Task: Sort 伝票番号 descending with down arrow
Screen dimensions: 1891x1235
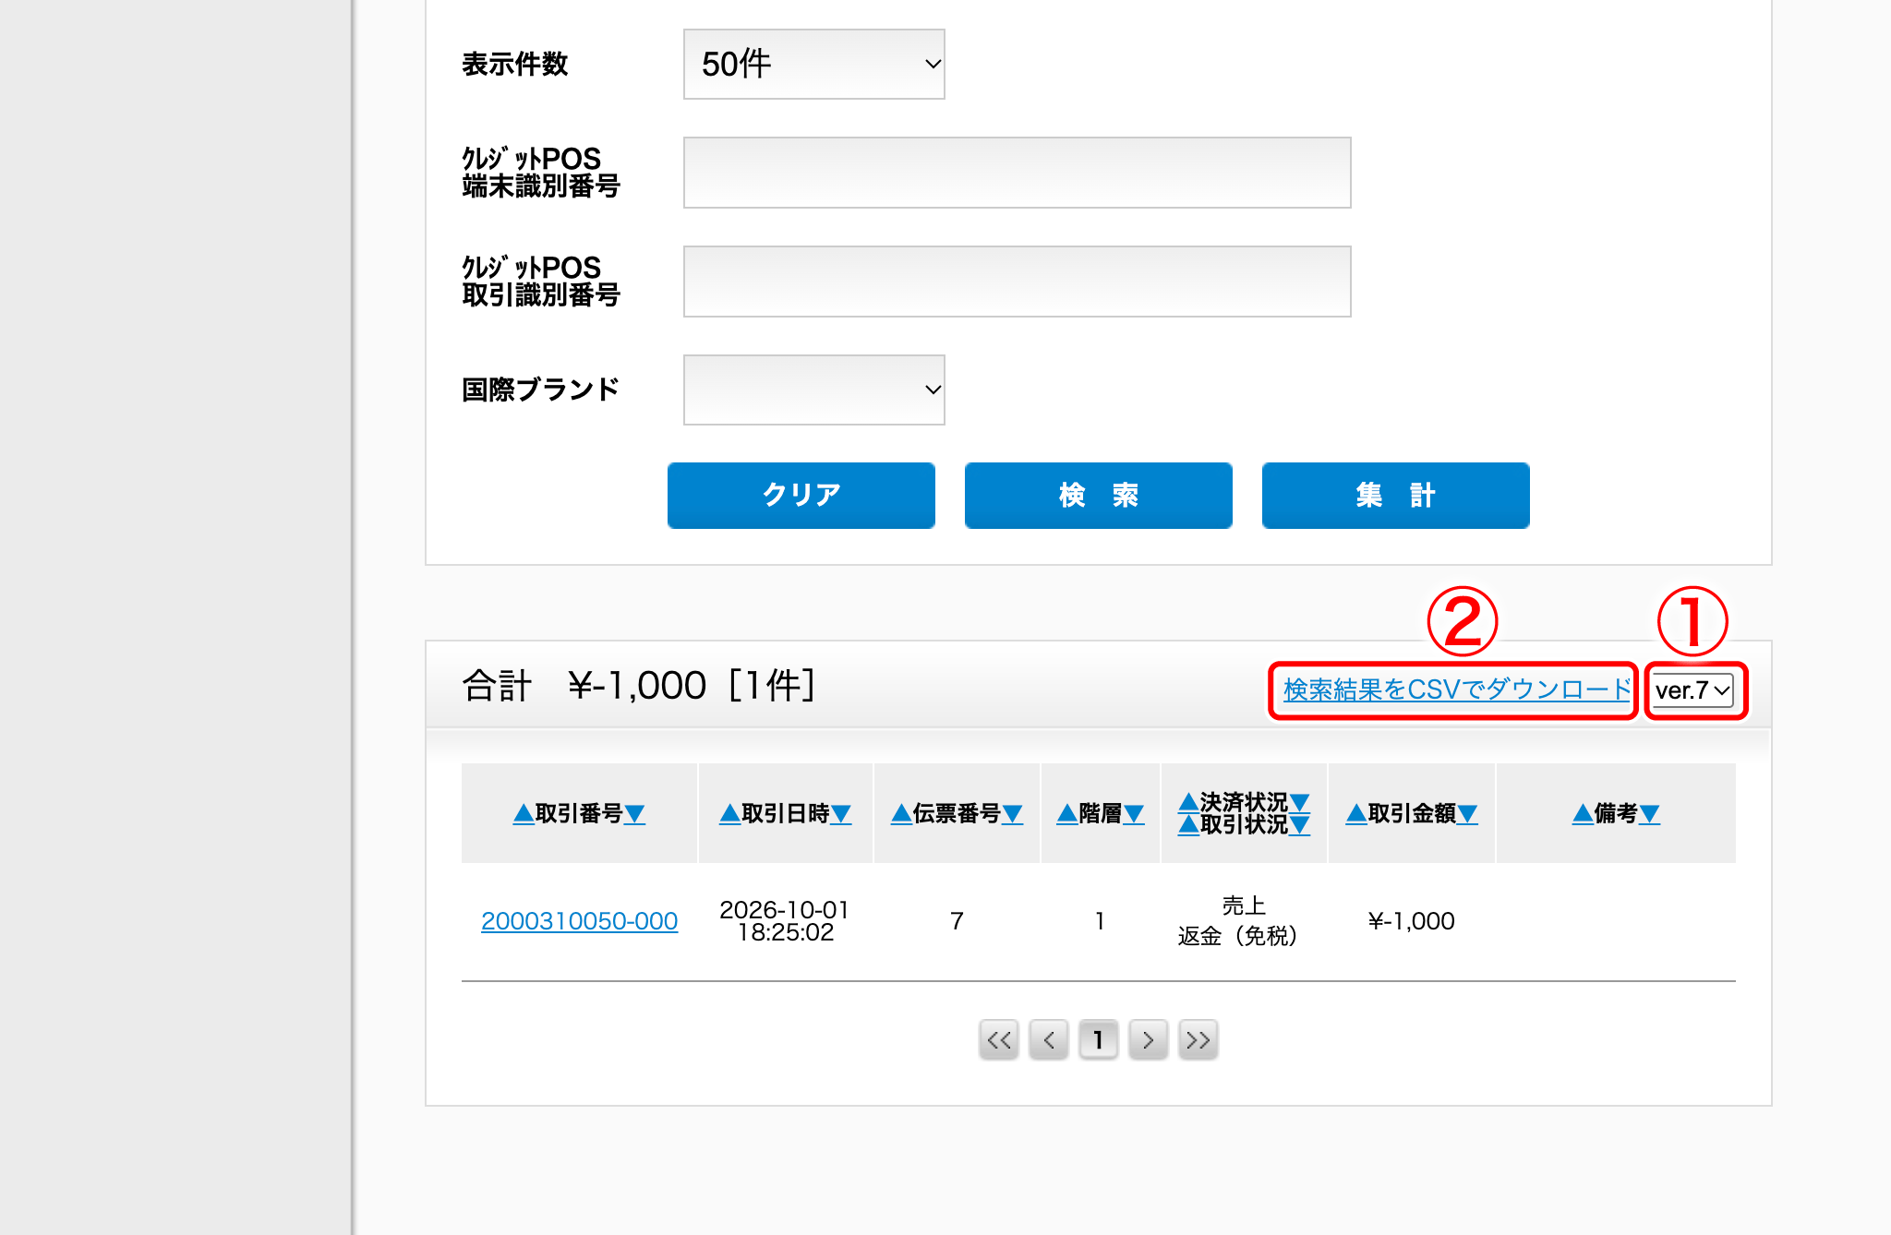Action: (x=1013, y=813)
